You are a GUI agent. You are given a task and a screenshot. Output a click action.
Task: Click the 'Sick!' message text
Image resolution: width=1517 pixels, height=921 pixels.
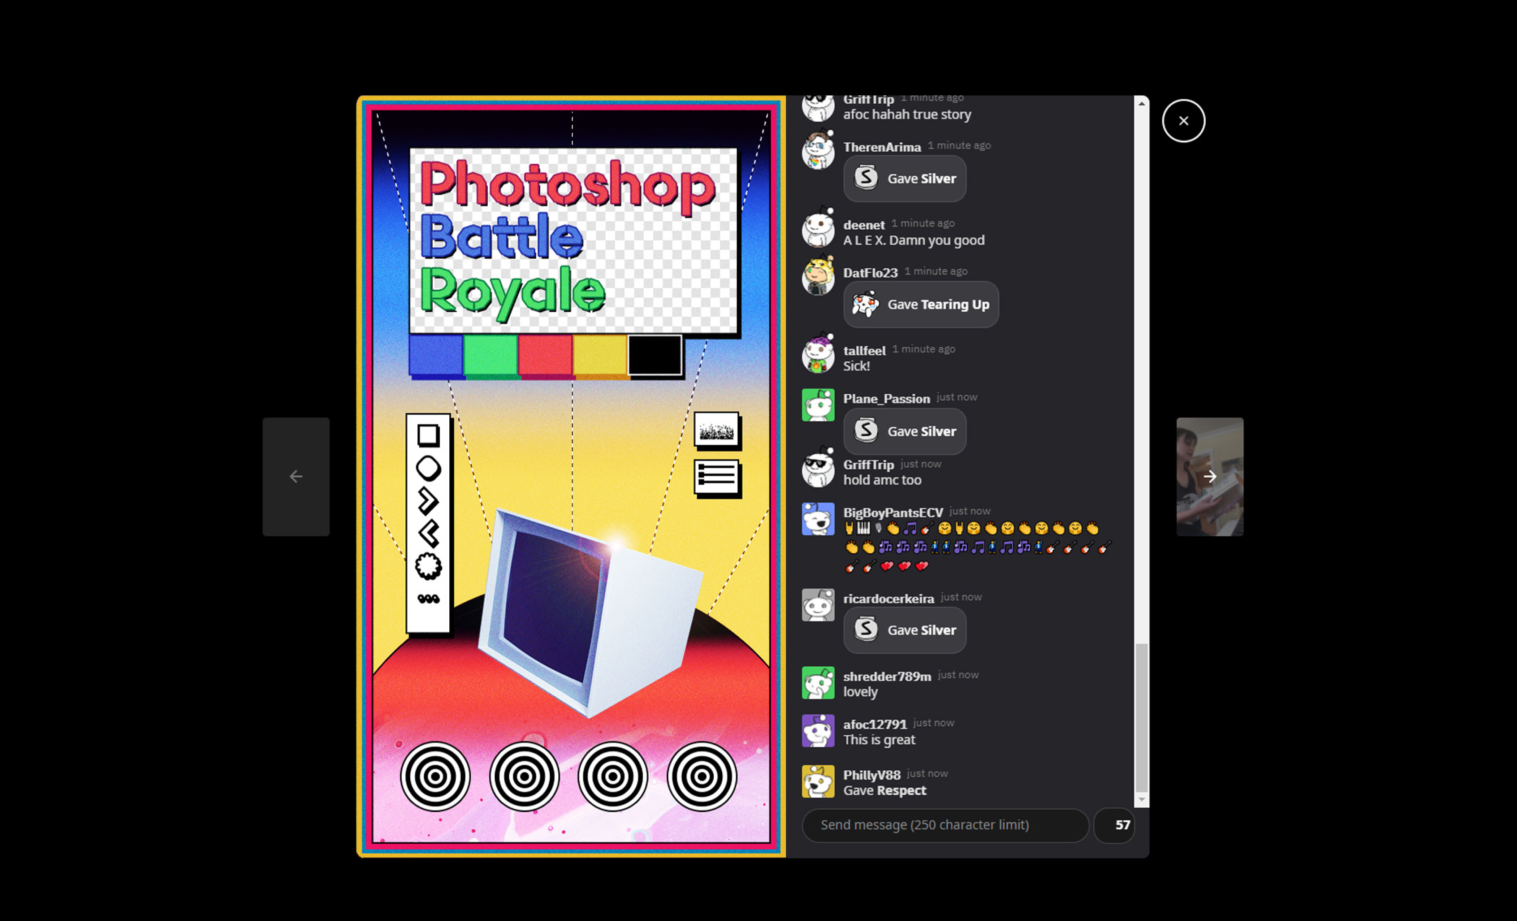[856, 366]
